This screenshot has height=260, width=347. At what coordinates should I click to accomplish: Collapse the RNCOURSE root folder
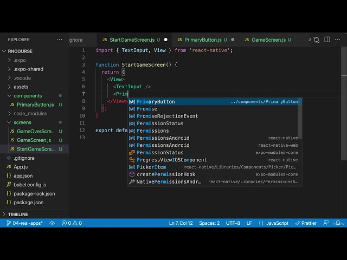click(22, 51)
